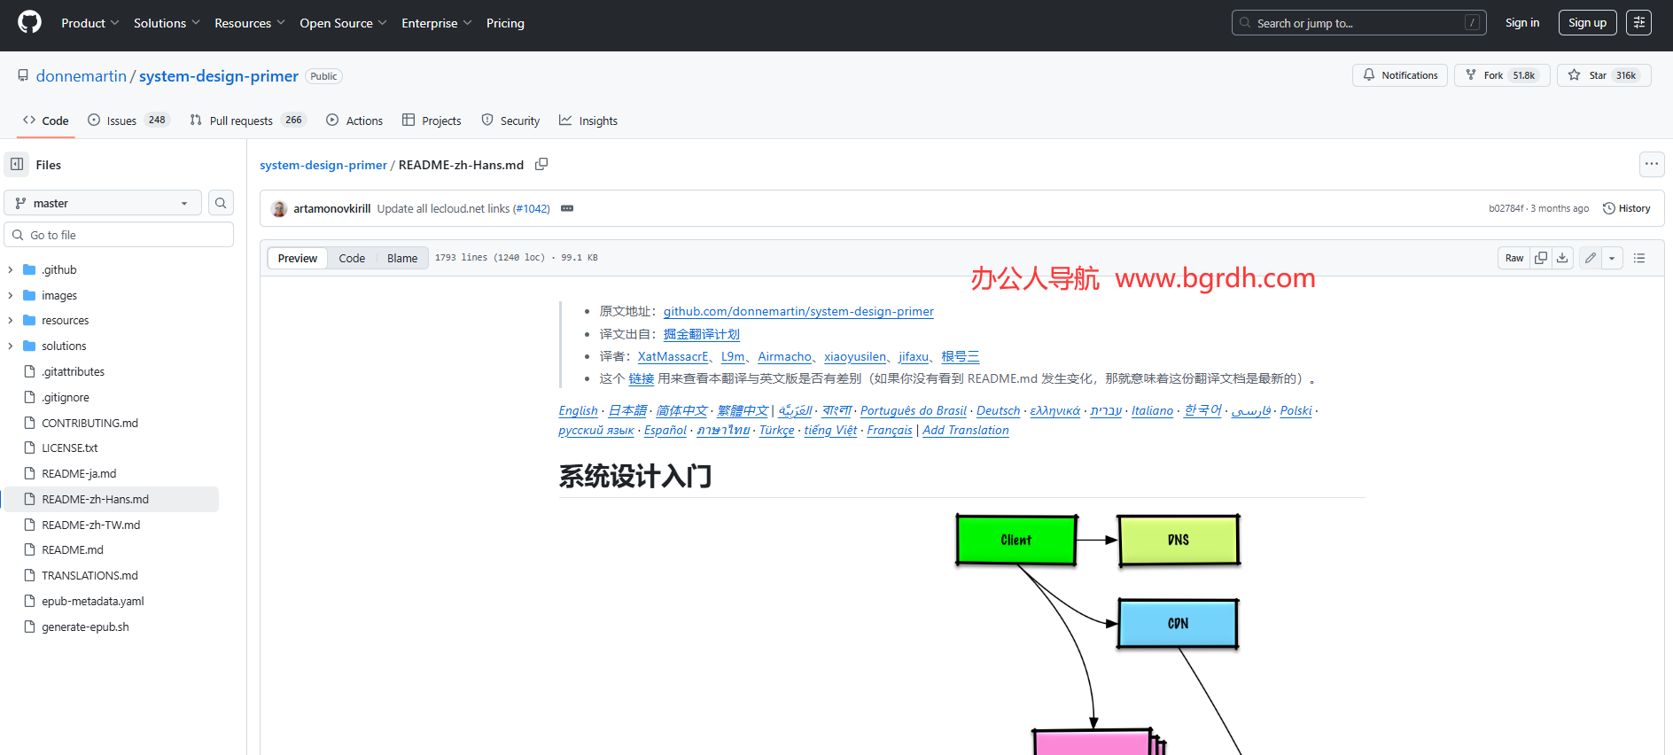Switch to Code view of file
This screenshot has width=1673, height=755.
click(352, 258)
